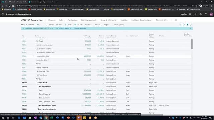Open the Dynamics Demos bookmark
Image resolution: width=214 pixels, height=120 pixels.
tap(93, 9)
